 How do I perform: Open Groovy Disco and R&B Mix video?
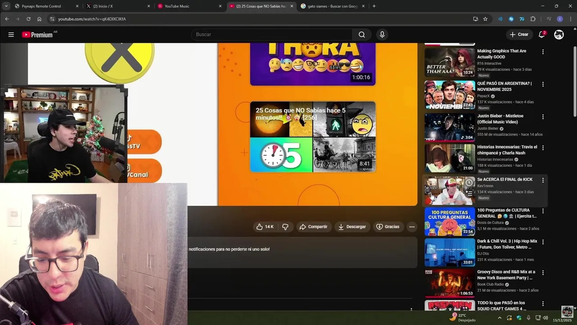[x=506, y=275]
